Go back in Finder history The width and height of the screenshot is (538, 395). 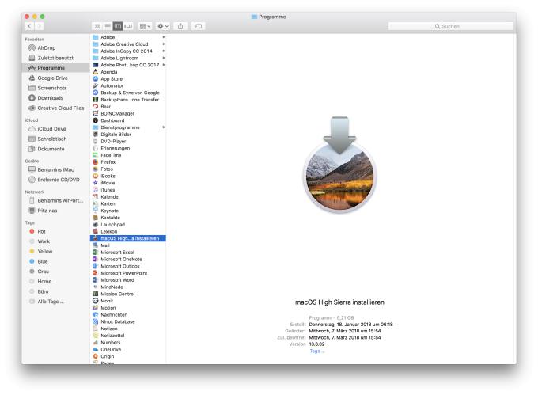click(30, 26)
